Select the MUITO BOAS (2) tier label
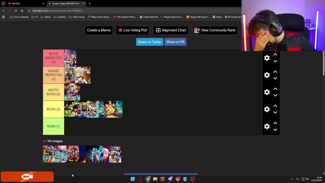325x183 pixels. 53,92
